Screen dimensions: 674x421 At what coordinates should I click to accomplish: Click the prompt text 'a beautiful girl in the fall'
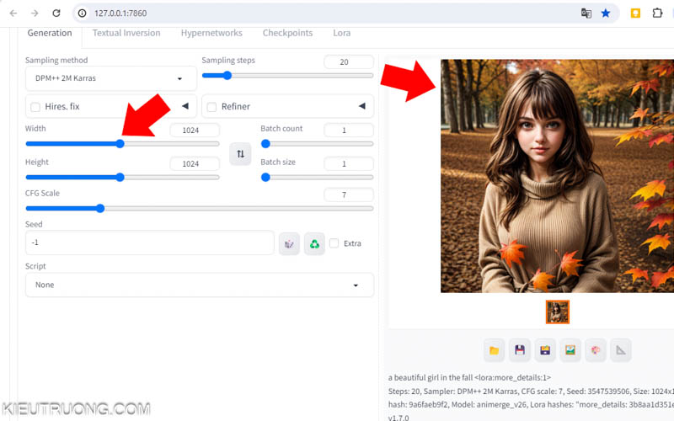(431, 377)
